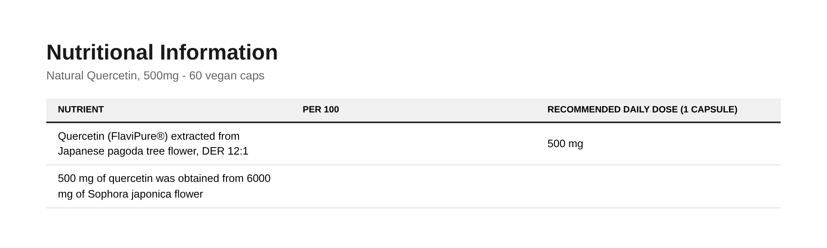Select the Natural Quercetin product subtitle
The width and height of the screenshot is (827, 248).
click(x=155, y=76)
